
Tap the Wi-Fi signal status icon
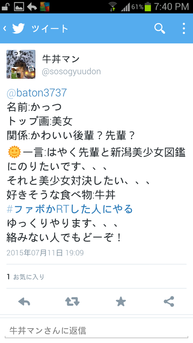[x=113, y=6]
